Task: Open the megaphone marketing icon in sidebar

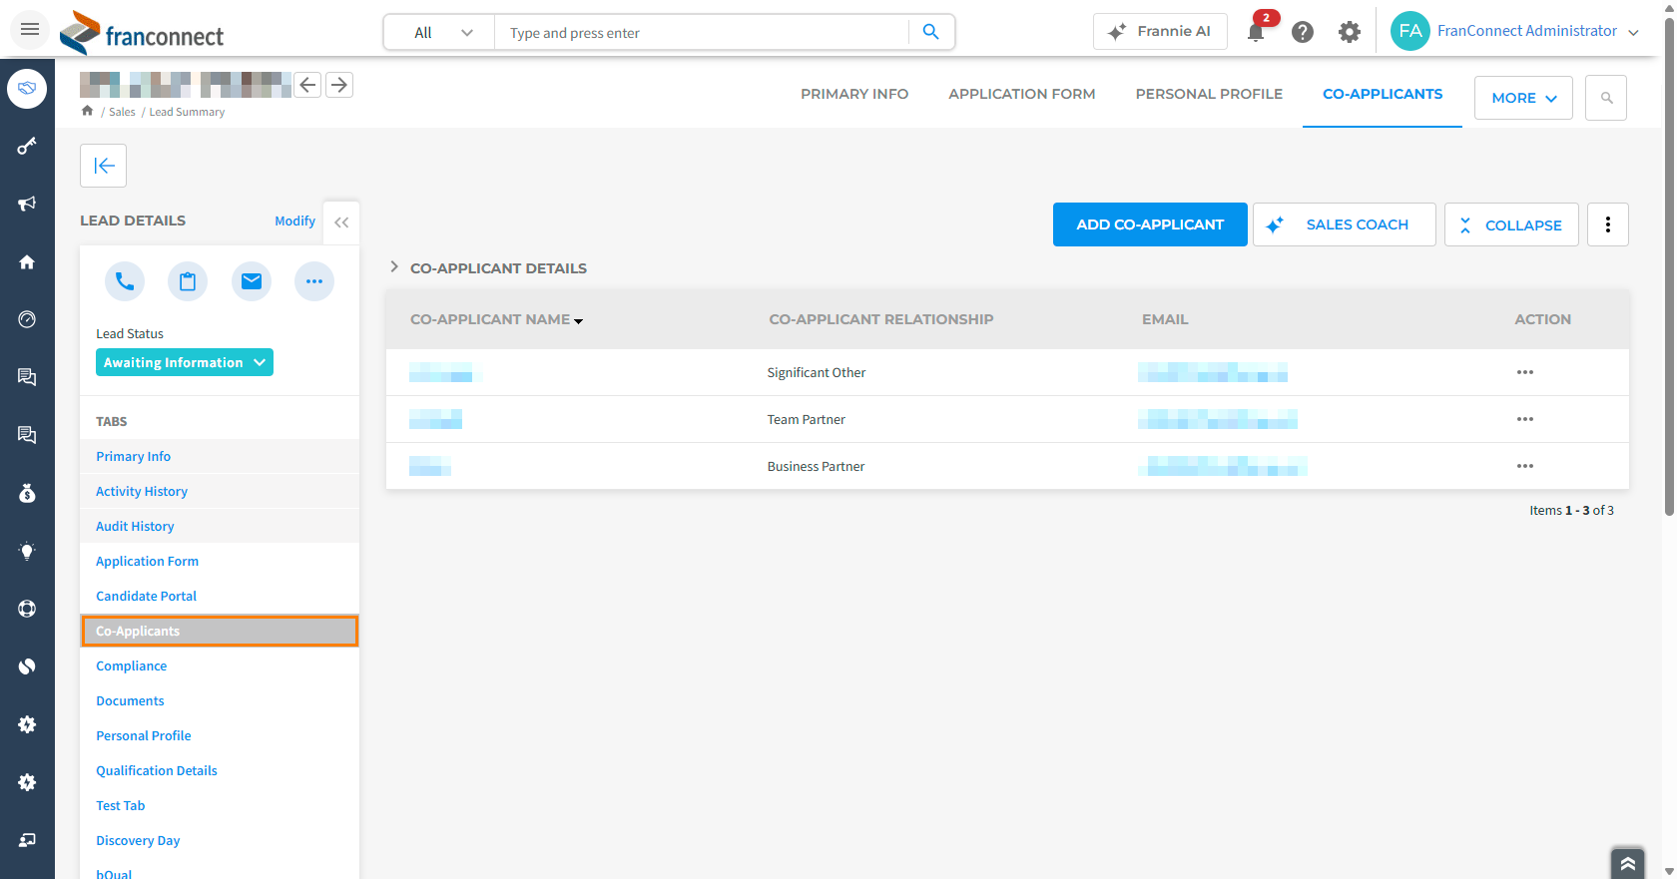Action: pyautogui.click(x=27, y=205)
